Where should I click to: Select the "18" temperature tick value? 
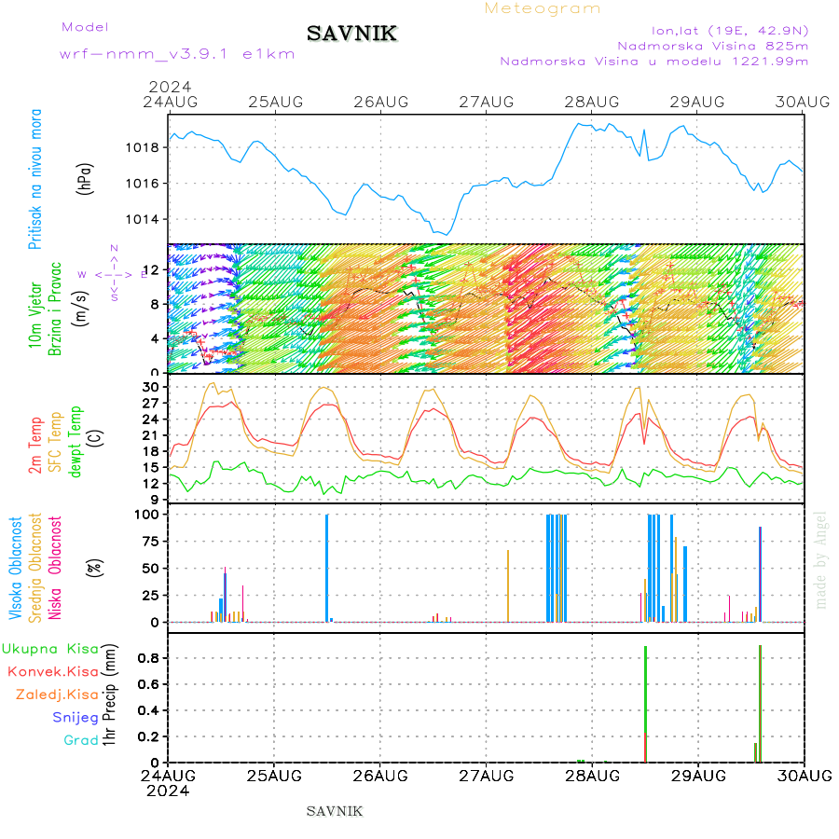point(150,451)
